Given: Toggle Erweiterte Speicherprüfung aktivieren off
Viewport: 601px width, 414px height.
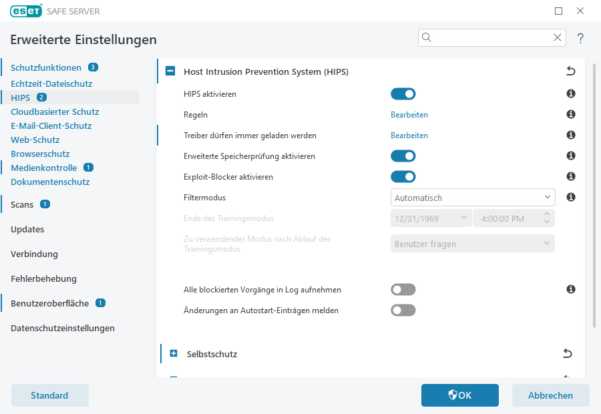Looking at the screenshot, I should click(x=403, y=156).
